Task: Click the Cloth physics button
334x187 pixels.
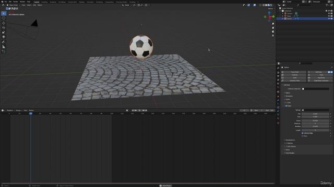Action: coord(294,78)
